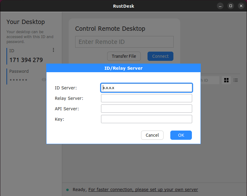
Task: Click the Control Remote Desktop heading
Action: (x=110, y=29)
